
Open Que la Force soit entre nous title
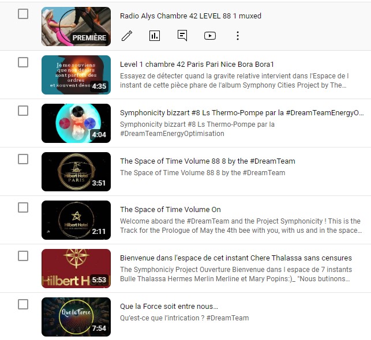tap(169, 307)
